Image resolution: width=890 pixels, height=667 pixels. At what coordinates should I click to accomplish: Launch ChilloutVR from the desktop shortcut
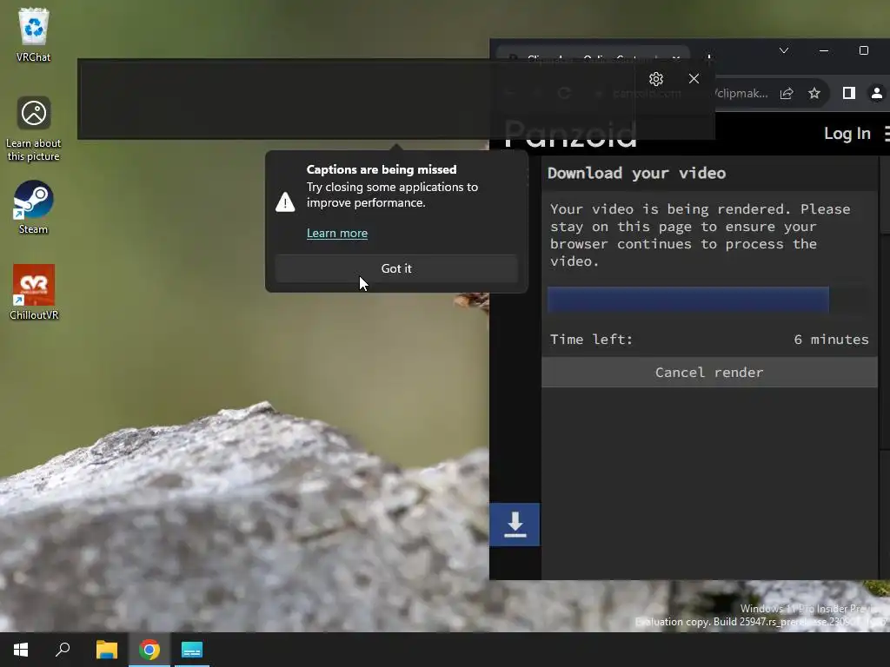34,292
